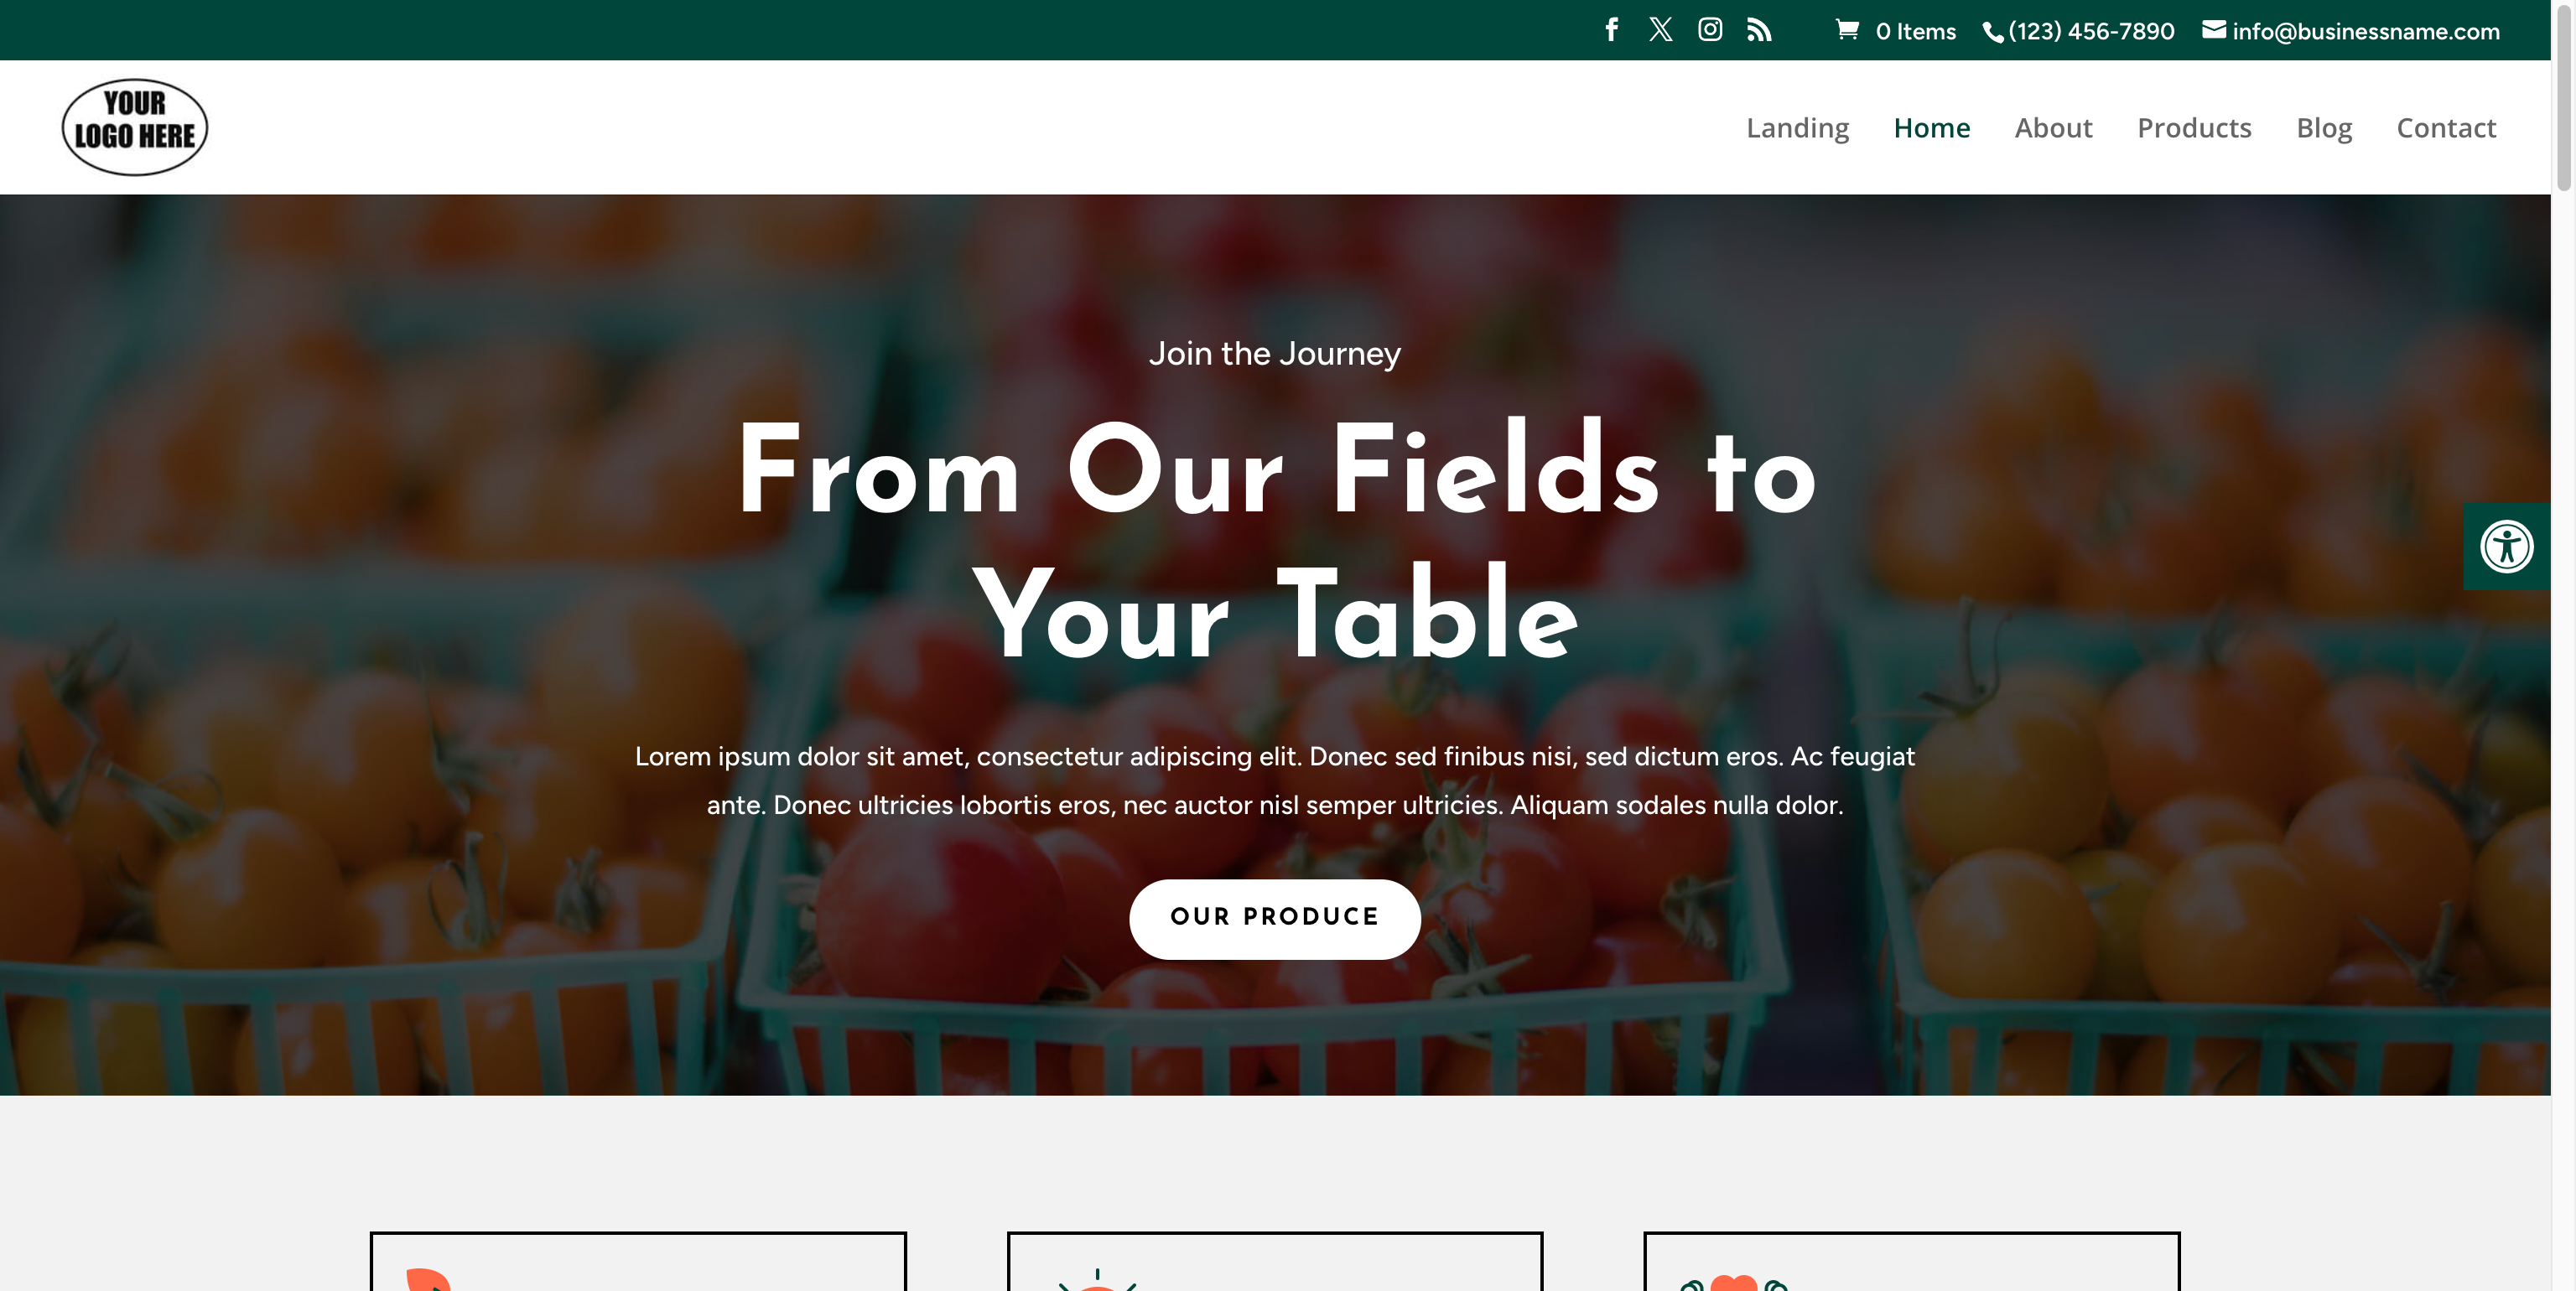Viewport: 2576px width, 1291px height.
Task: Click the Your Logo Here image
Action: 135,127
